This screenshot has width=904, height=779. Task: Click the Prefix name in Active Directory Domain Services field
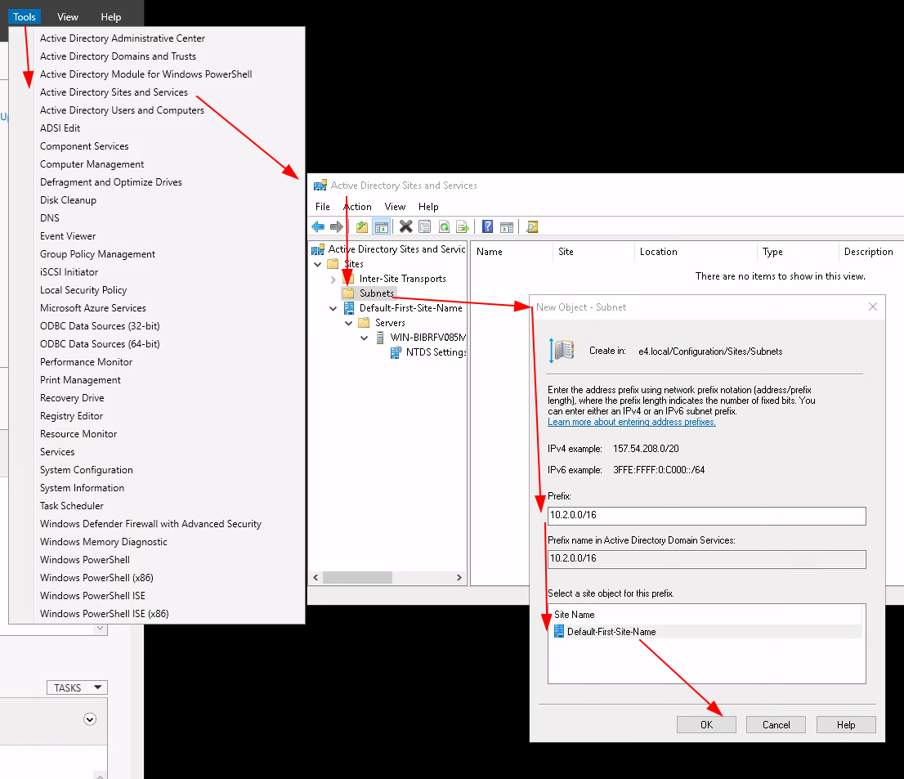click(x=707, y=559)
